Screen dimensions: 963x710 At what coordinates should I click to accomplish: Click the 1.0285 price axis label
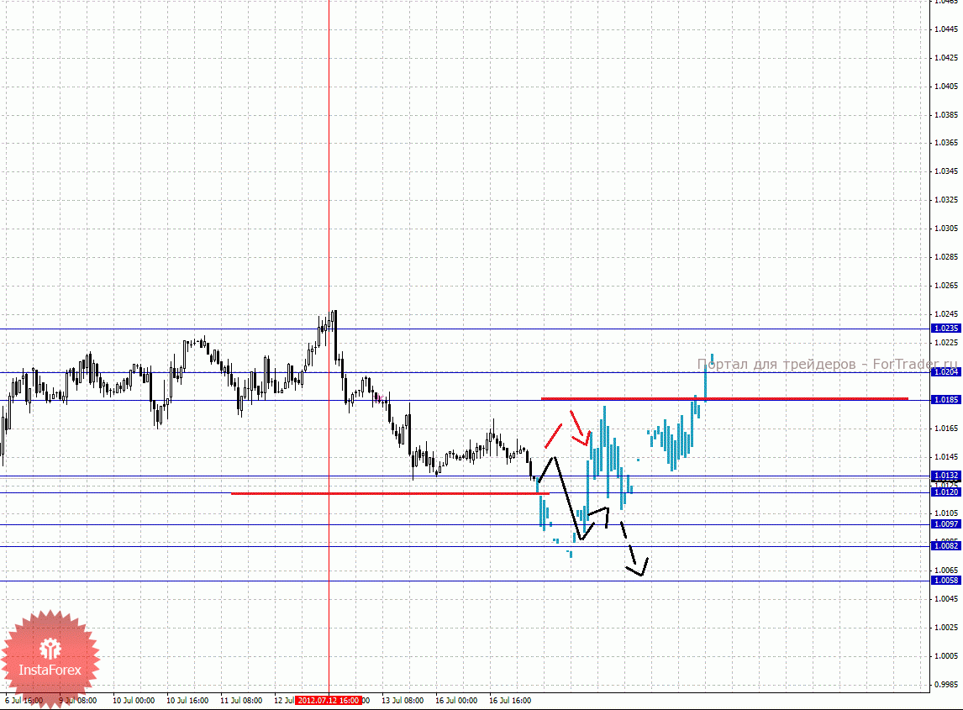pyautogui.click(x=946, y=257)
